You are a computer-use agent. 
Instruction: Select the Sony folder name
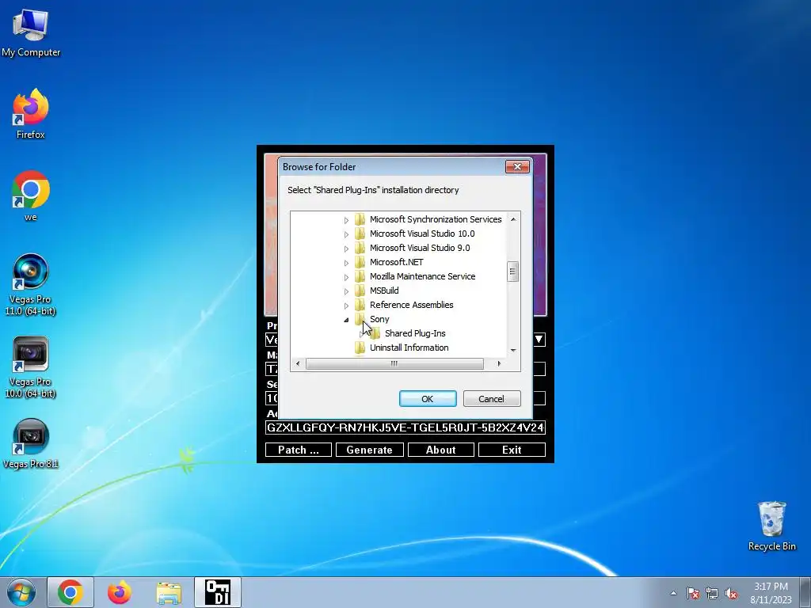(379, 319)
